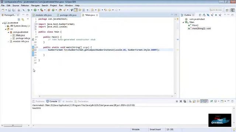The width and height of the screenshot is (236, 132).
Task: Select package-info.java in Package Explorer
Action: coord(23,38)
